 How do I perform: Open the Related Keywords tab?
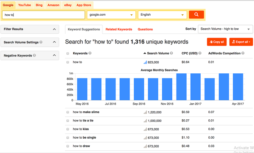pos(119,30)
